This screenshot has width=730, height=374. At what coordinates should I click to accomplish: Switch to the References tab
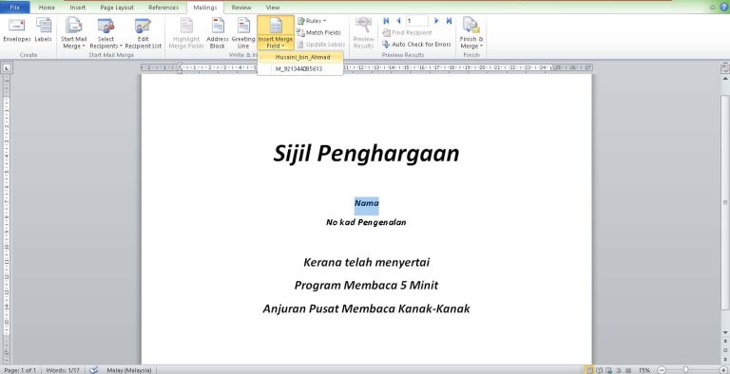pyautogui.click(x=163, y=8)
